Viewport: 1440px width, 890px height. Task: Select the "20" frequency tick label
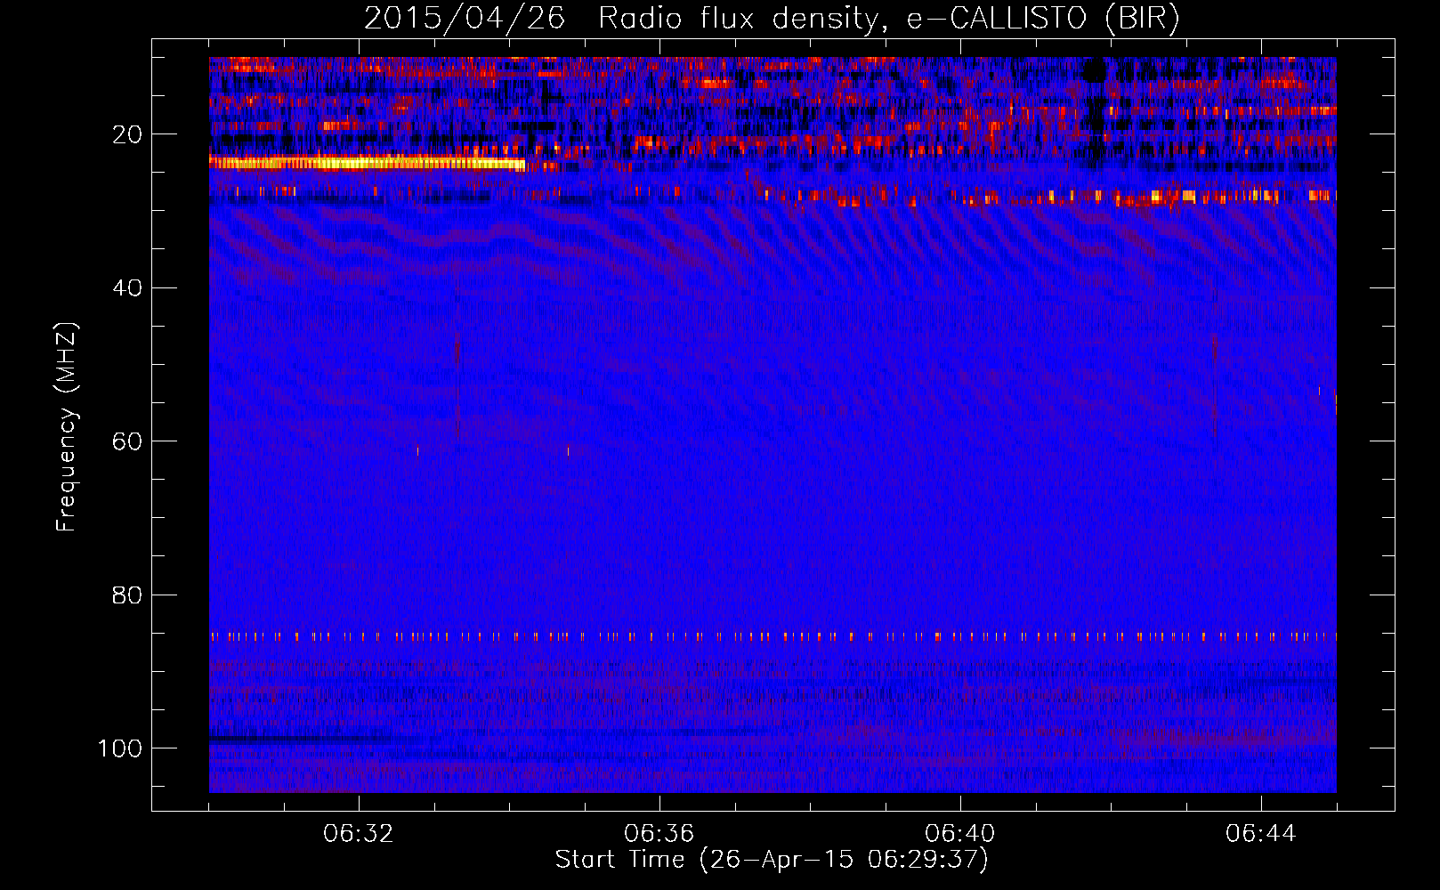click(128, 134)
